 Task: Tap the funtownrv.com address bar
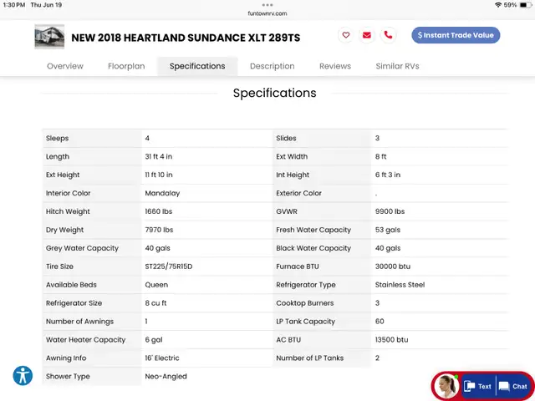(267, 13)
